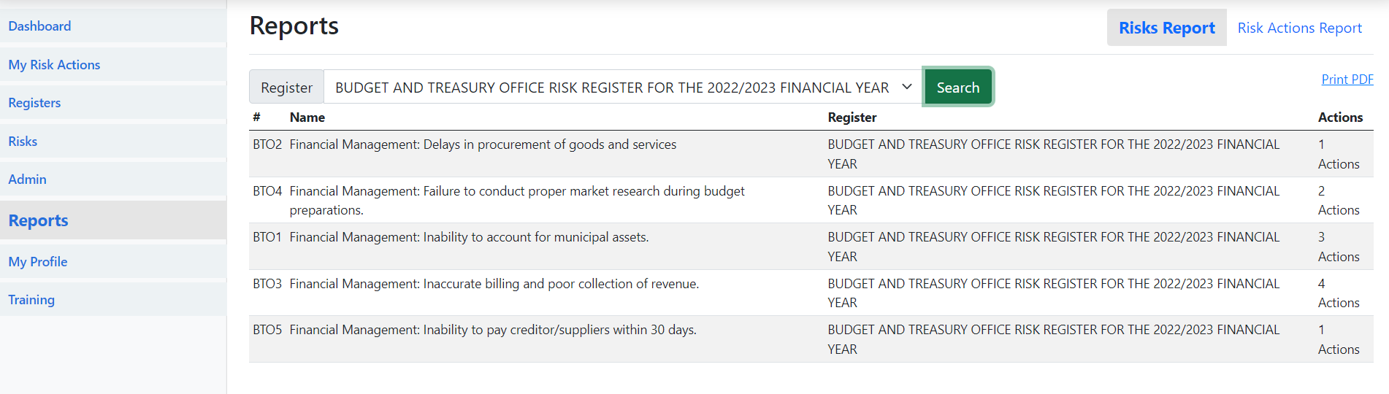Open the My Profile page

coord(38,262)
